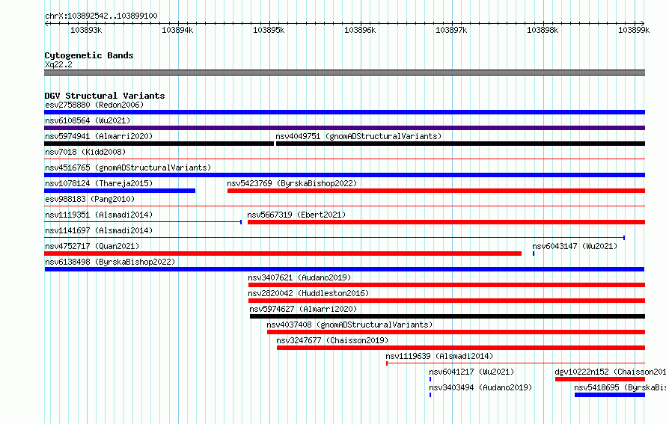The width and height of the screenshot is (666, 424).
Task: Click the tiny blue marker under nsv6043147
Action: coord(534,254)
